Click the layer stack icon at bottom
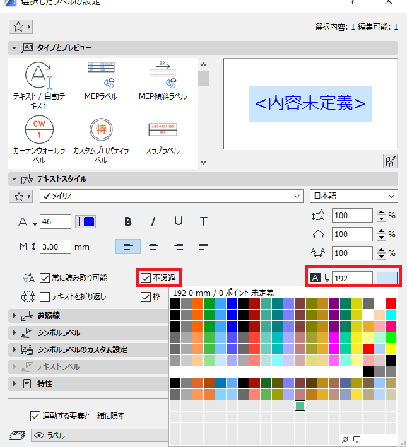Image resolution: width=407 pixels, height=447 pixels. point(17,436)
